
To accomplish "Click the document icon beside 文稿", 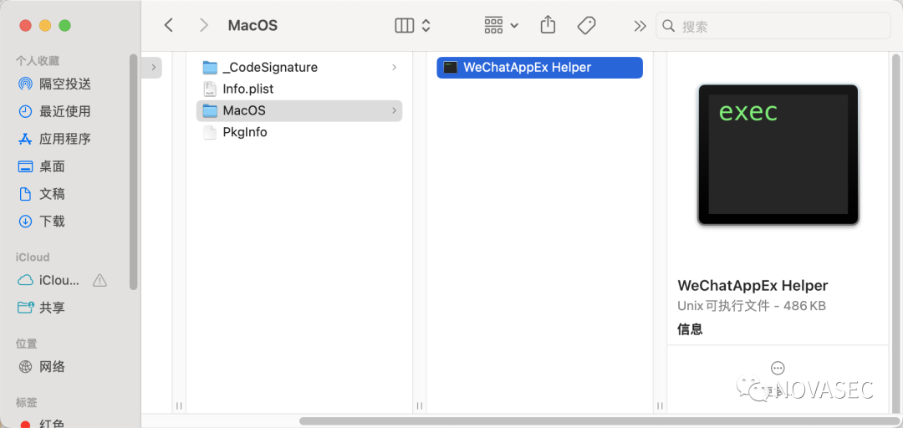I will [x=25, y=194].
